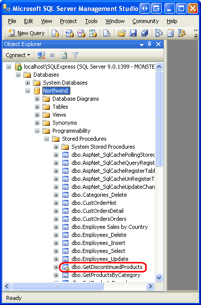Click the Northwind database cylinder icon
This screenshot has height=305, width=201.
click(x=37, y=91)
